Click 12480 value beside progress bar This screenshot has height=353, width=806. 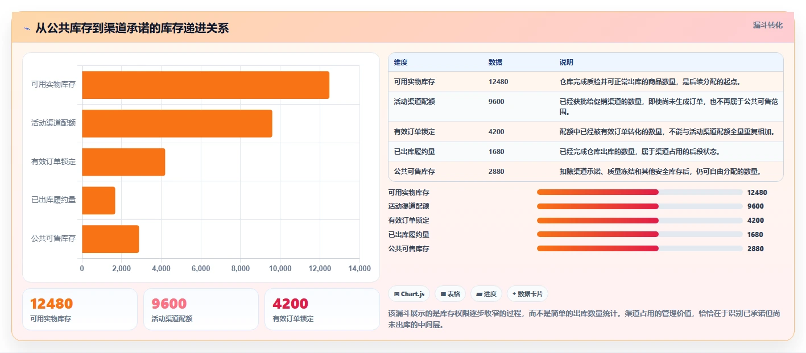[x=757, y=193]
